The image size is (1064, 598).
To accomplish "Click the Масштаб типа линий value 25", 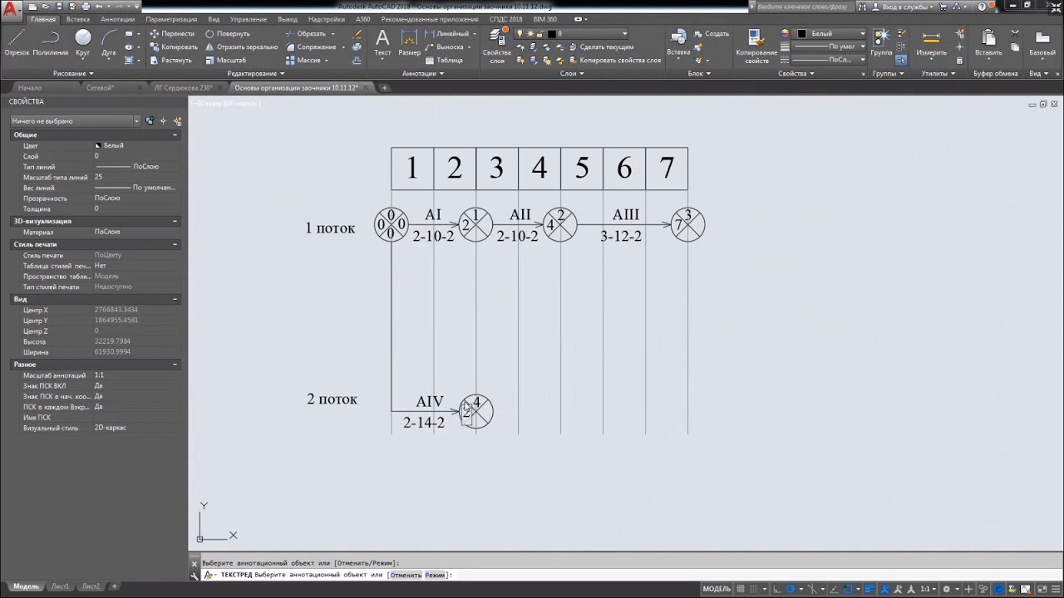I will tap(135, 177).
